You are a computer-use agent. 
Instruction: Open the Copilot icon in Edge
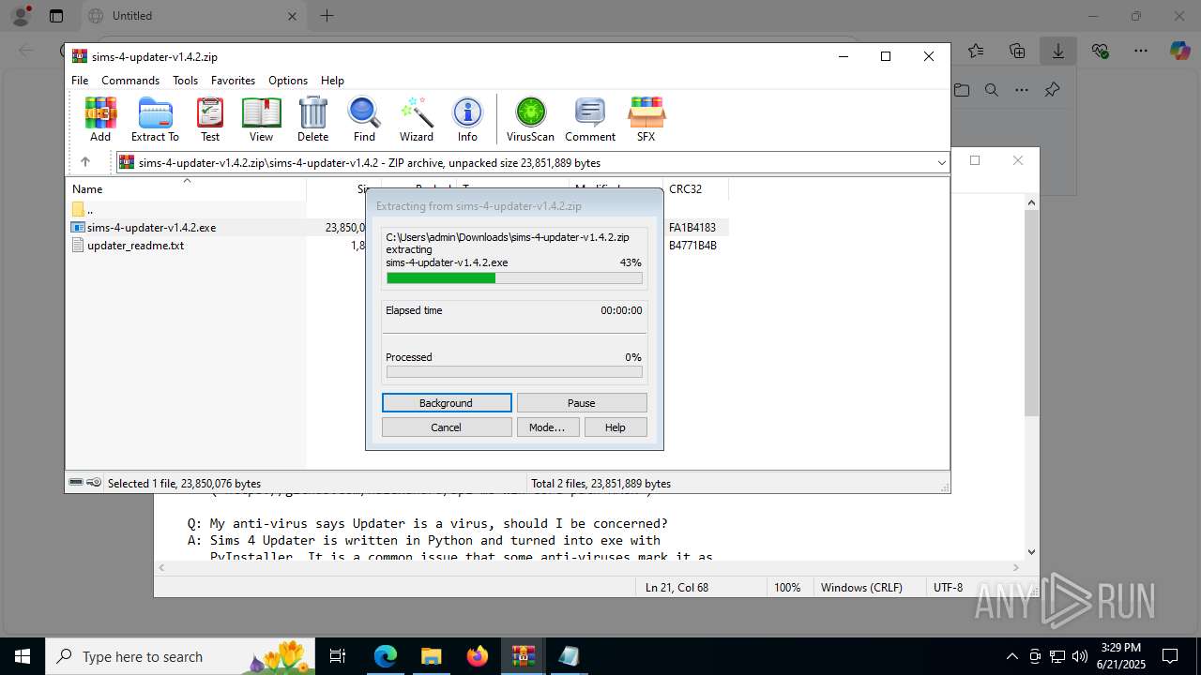click(x=1179, y=52)
